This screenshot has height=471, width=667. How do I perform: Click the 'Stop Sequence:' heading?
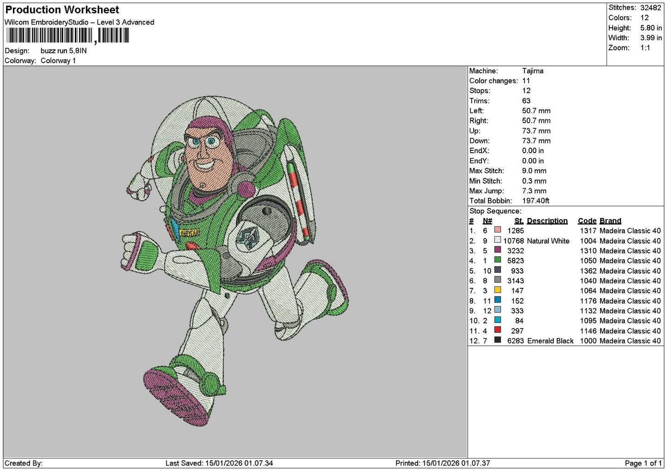coord(495,211)
